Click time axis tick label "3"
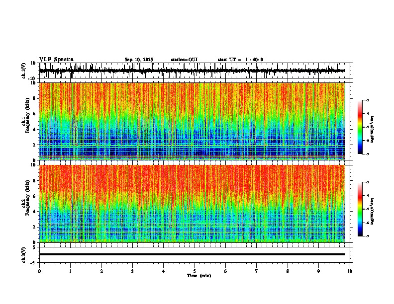This screenshot has height=304, width=394. point(132,271)
